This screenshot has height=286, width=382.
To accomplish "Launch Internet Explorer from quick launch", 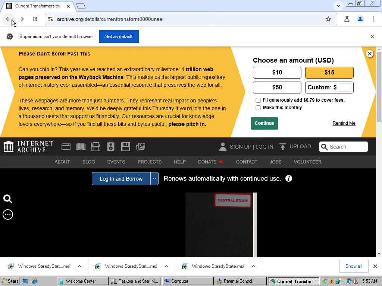I will click(34, 281).
